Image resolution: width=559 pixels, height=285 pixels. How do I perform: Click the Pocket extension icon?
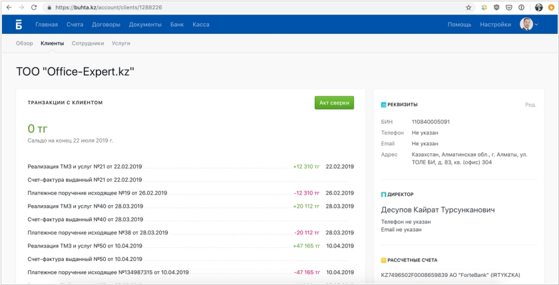click(509, 7)
